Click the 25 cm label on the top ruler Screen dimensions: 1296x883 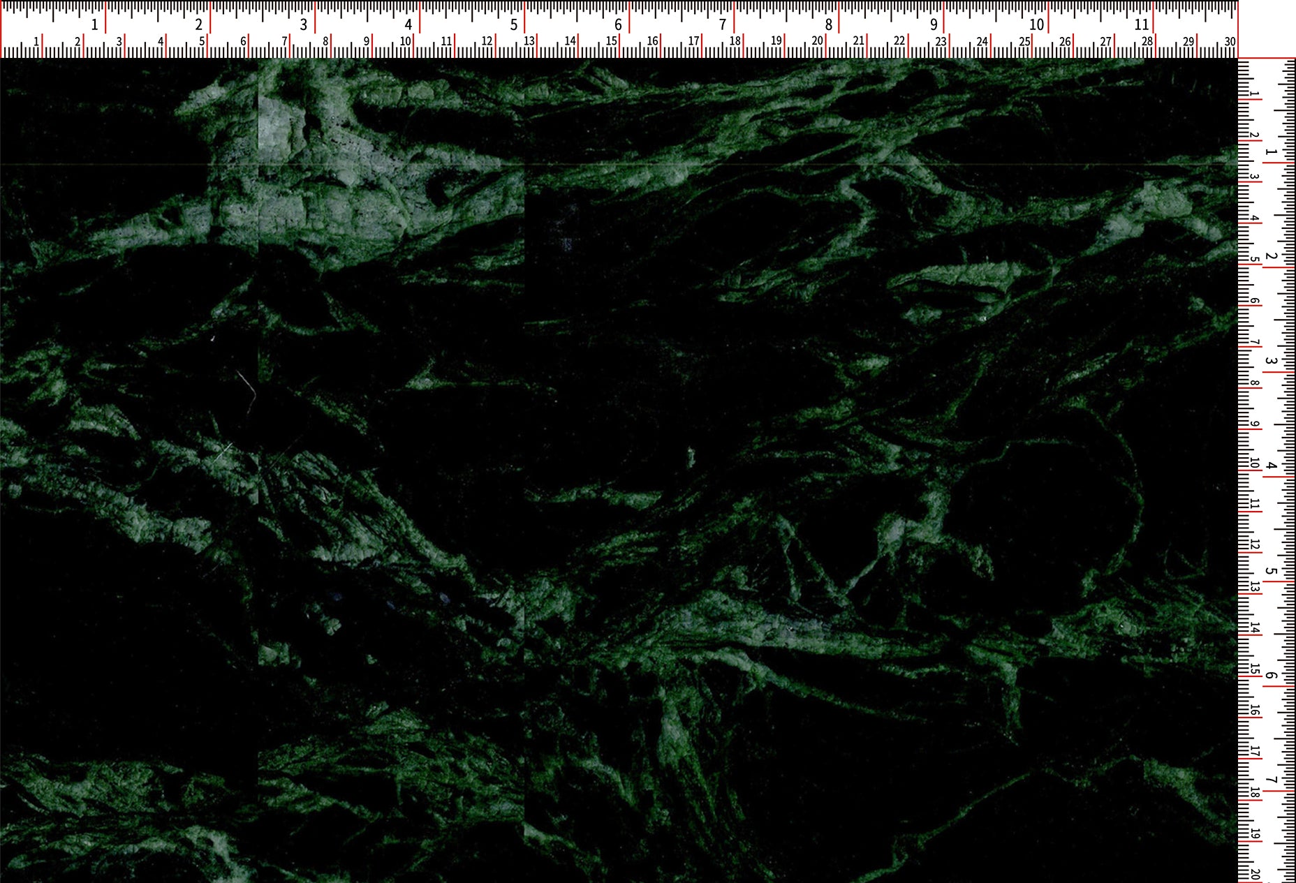pyautogui.click(x=1024, y=42)
